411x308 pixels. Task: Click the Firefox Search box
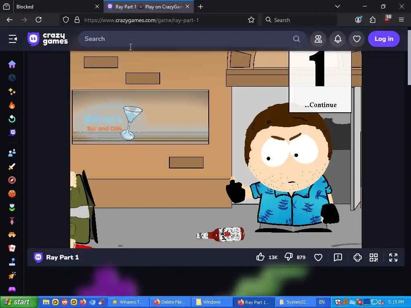[x=299, y=20]
